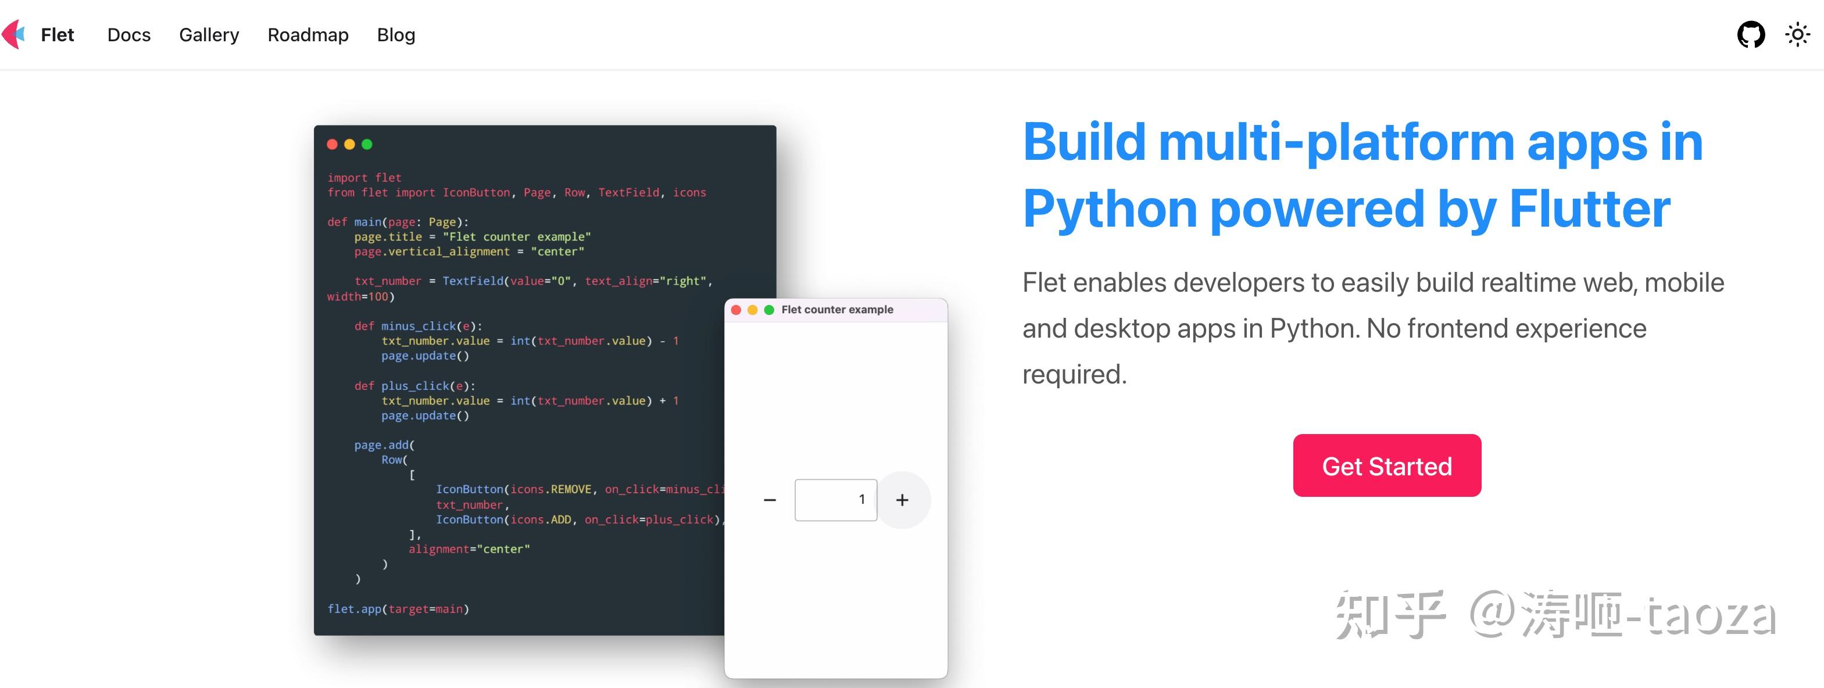This screenshot has height=688, width=1824.
Task: Click the yellow traffic light in the code window
Action: pyautogui.click(x=350, y=144)
